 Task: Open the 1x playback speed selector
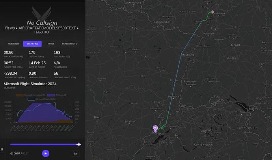pyautogui.click(x=75, y=153)
